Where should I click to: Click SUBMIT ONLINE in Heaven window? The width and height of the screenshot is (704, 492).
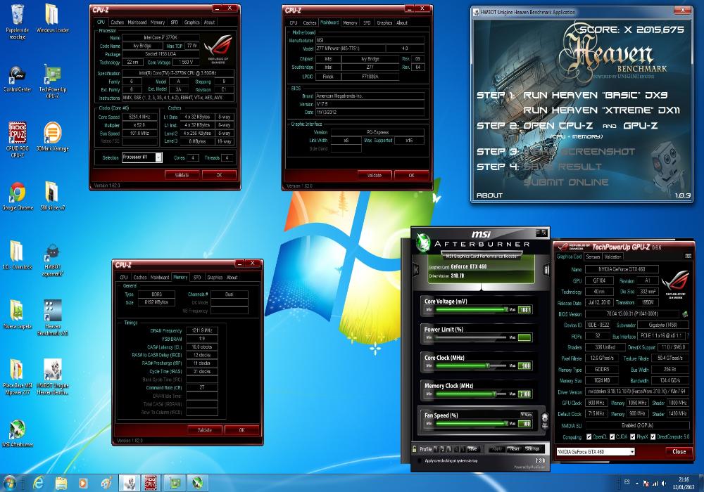566,182
